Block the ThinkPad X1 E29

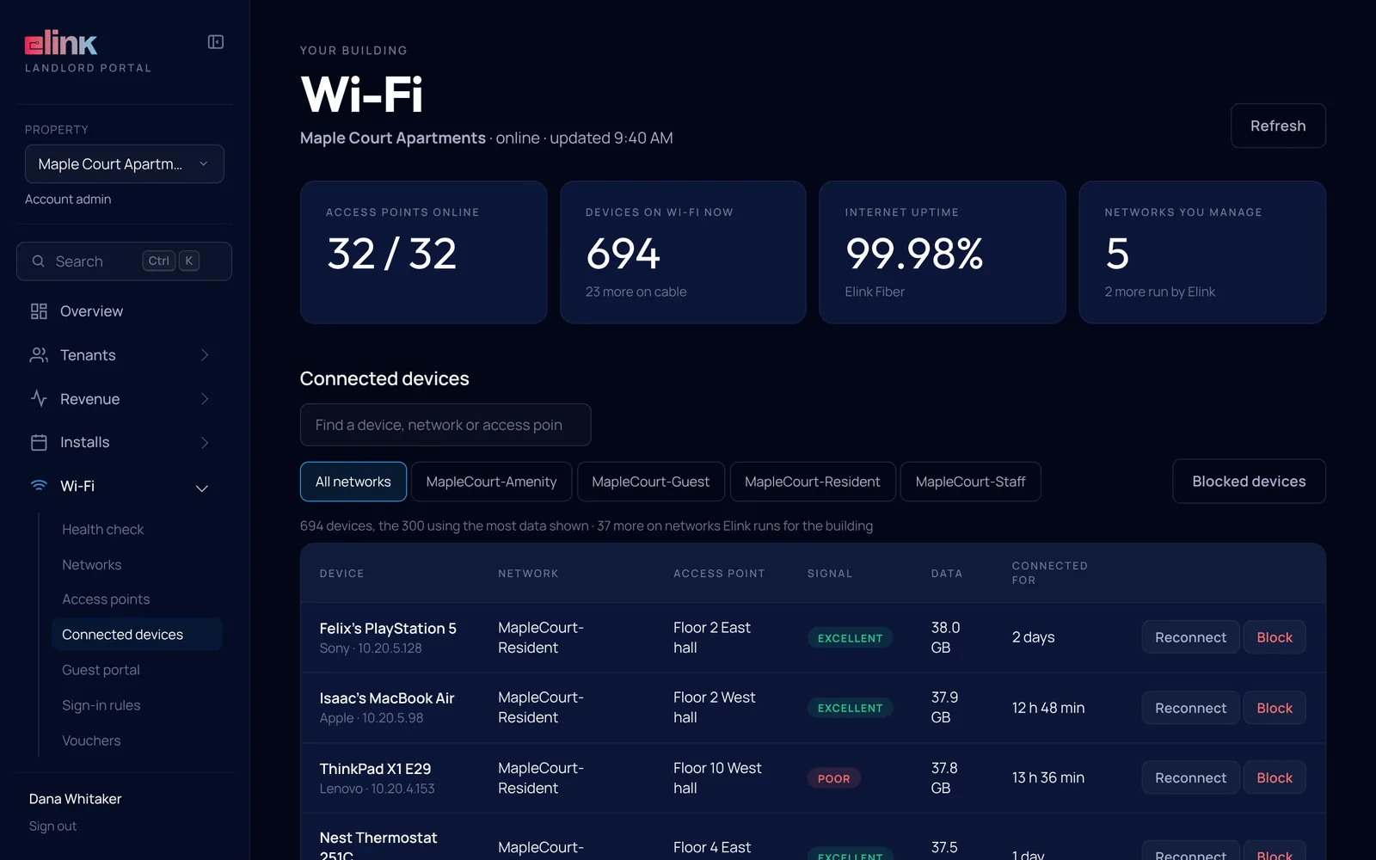click(x=1275, y=777)
